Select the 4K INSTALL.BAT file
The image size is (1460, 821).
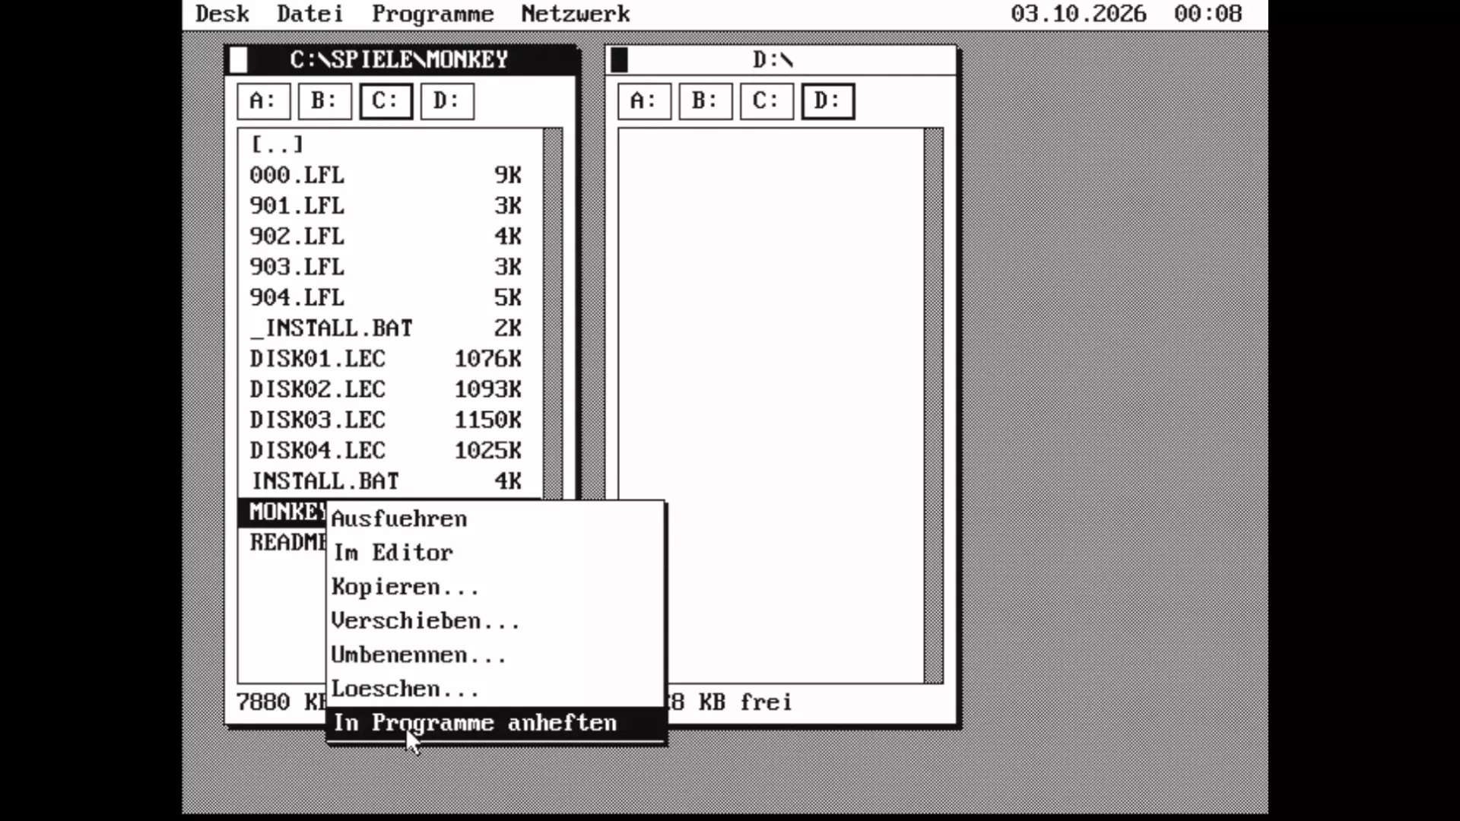(390, 481)
